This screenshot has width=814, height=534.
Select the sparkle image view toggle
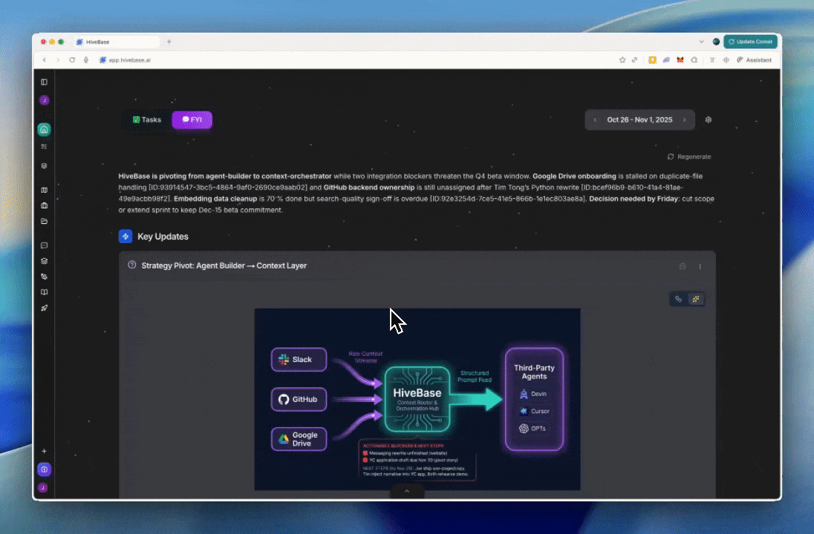pyautogui.click(x=696, y=299)
